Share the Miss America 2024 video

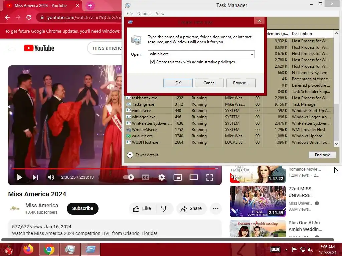(x=191, y=209)
